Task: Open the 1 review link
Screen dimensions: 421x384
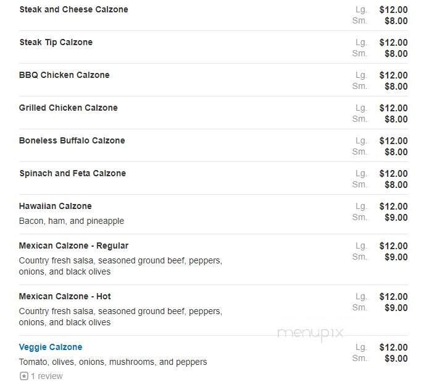Action: [x=47, y=376]
